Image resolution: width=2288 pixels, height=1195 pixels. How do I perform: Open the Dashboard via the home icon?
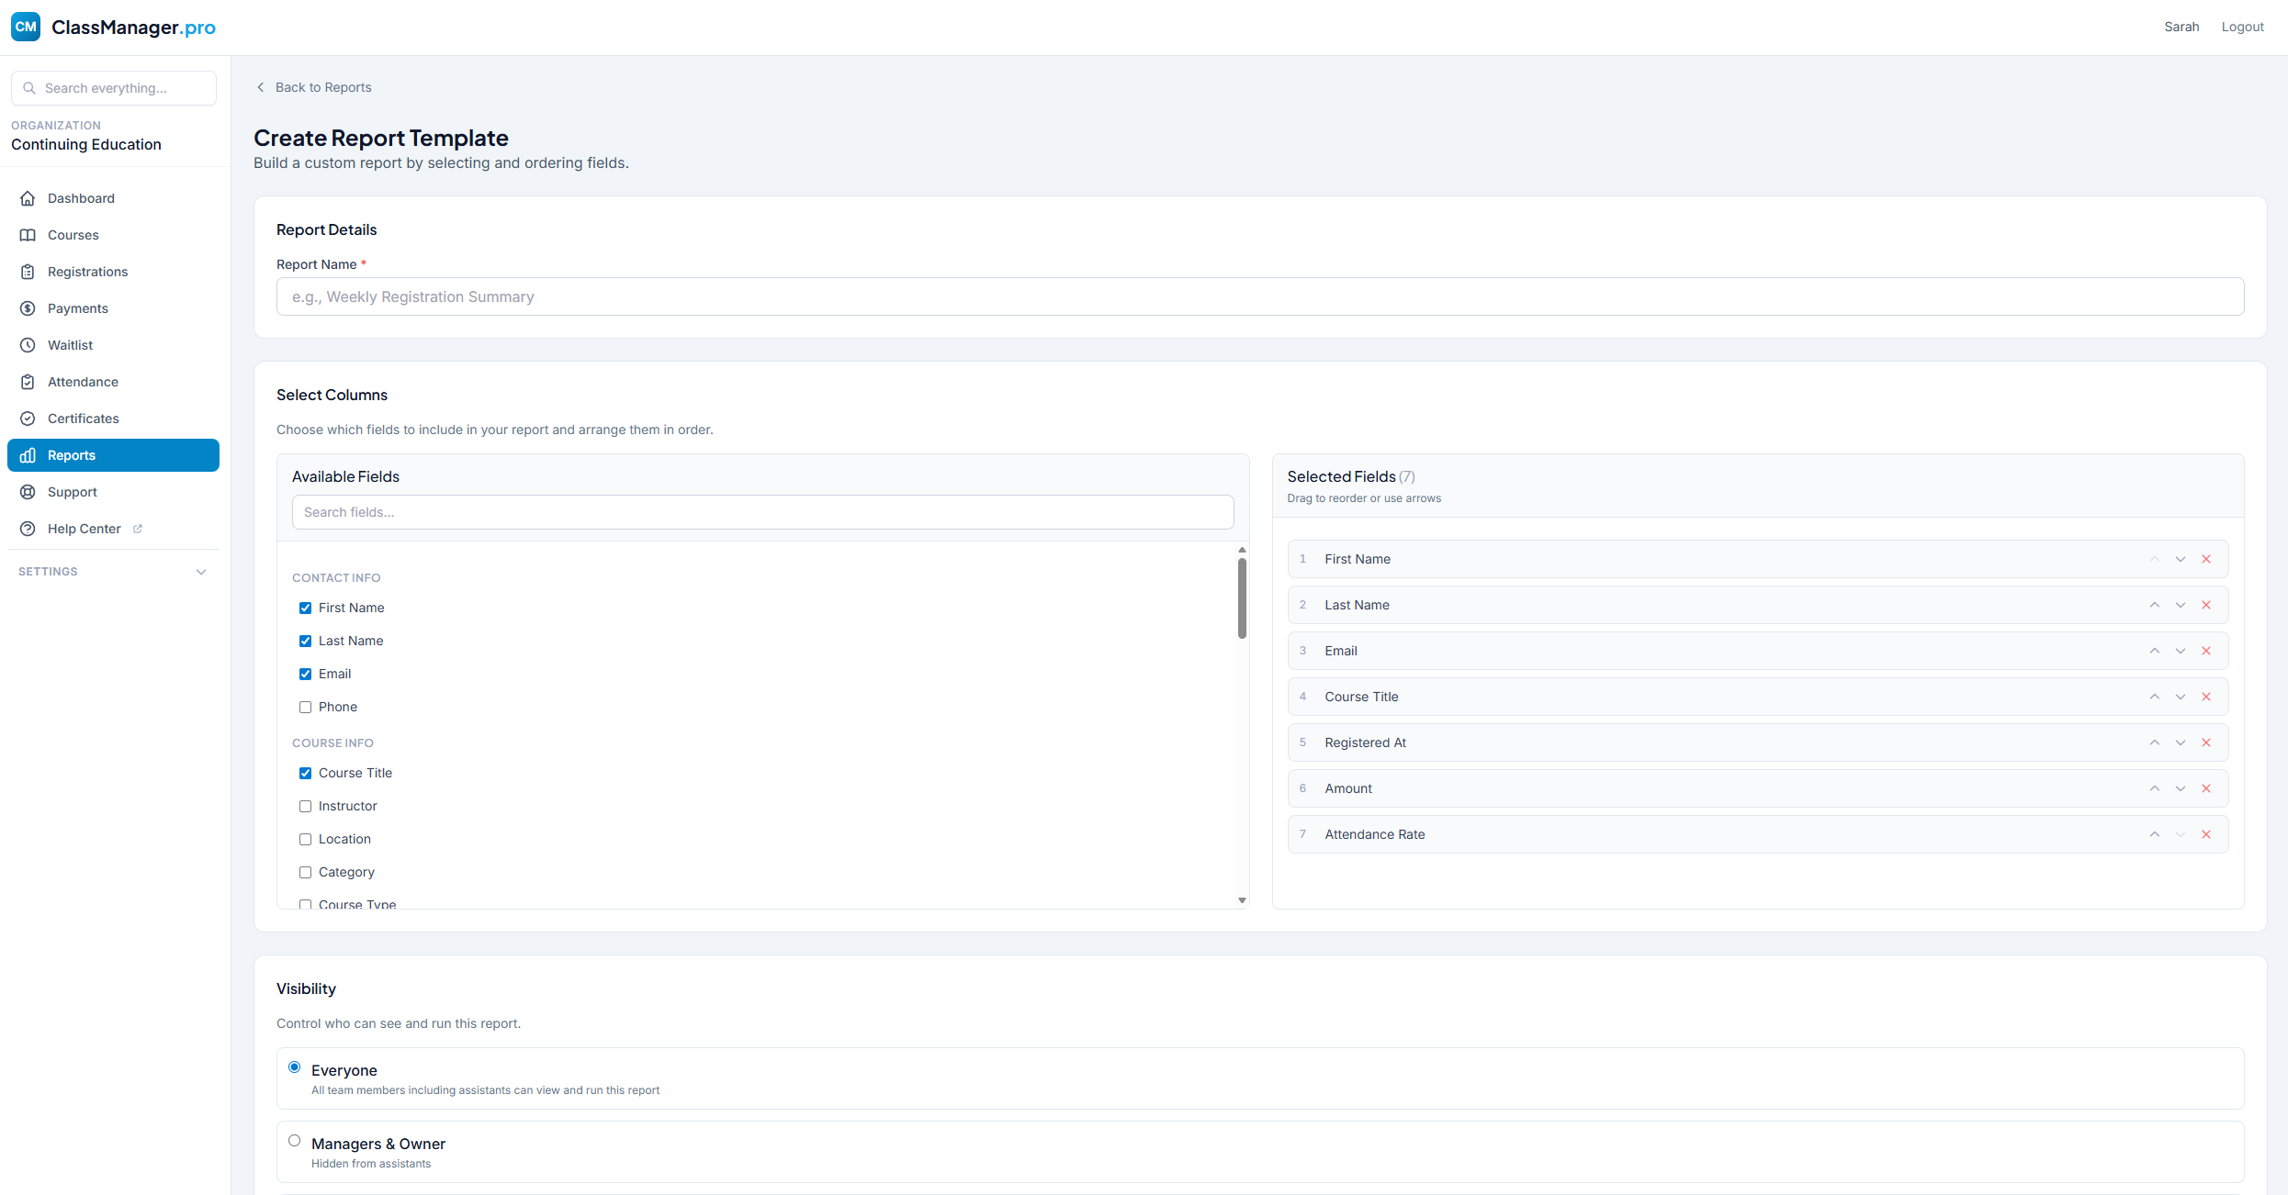pyautogui.click(x=28, y=197)
